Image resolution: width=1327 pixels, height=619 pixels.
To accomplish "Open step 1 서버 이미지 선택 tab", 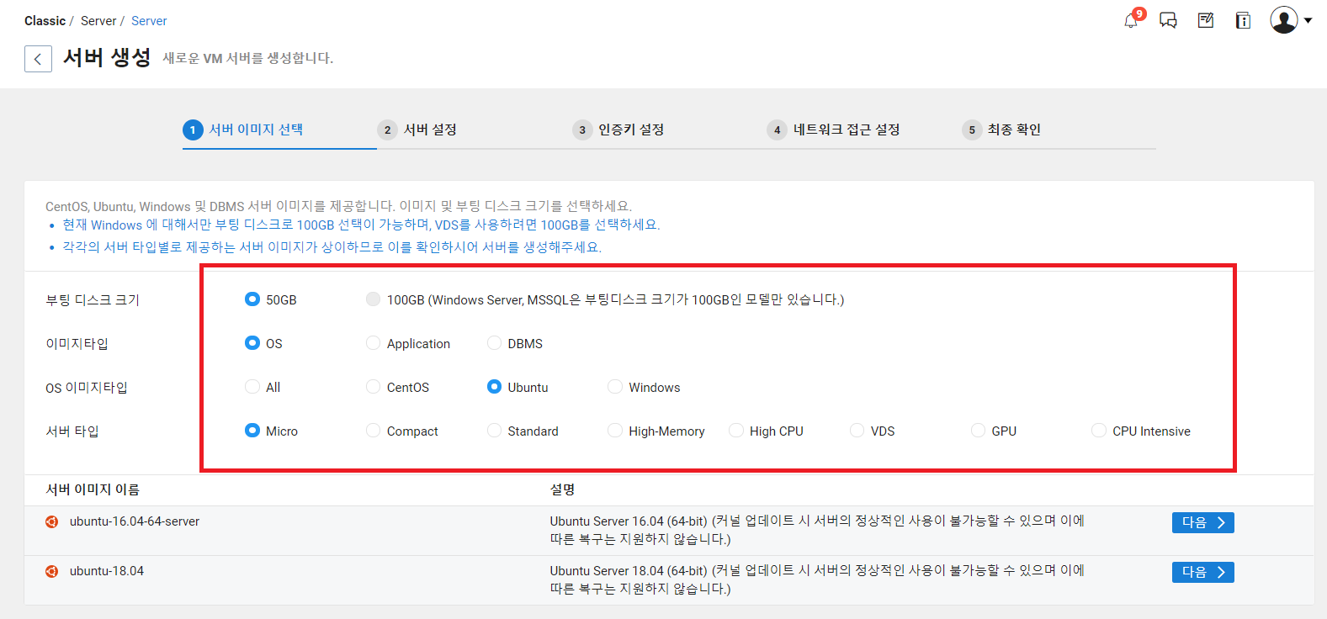I will [x=243, y=130].
